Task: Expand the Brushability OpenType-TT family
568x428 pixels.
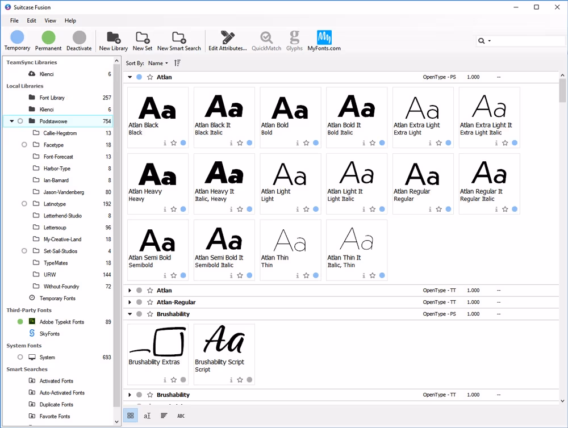Action: 130,395
